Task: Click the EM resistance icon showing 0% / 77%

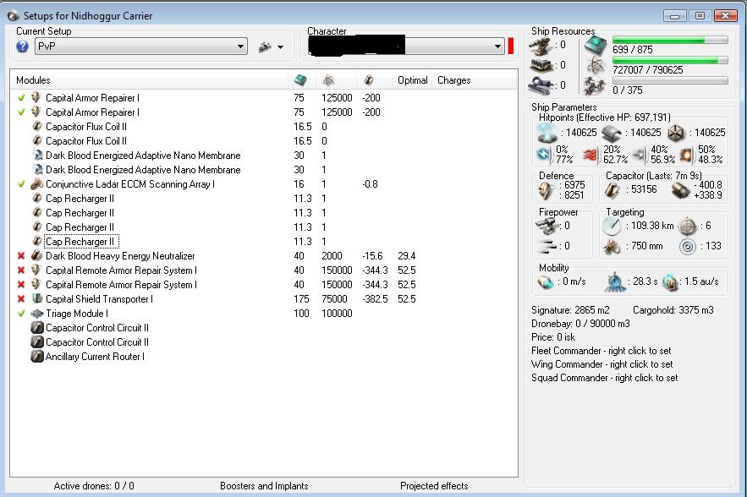Action: point(543,154)
